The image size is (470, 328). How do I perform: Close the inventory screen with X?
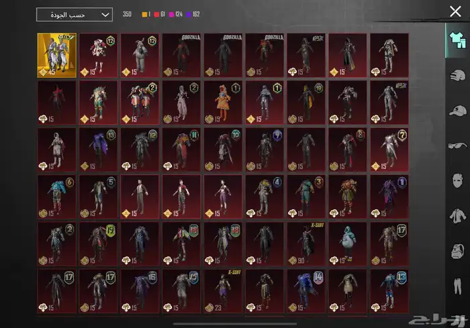[455, 11]
